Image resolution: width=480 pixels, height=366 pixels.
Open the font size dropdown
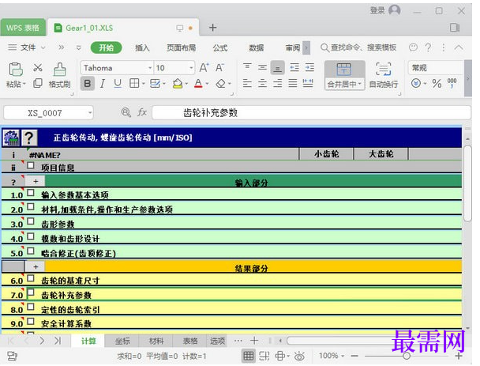pos(191,68)
